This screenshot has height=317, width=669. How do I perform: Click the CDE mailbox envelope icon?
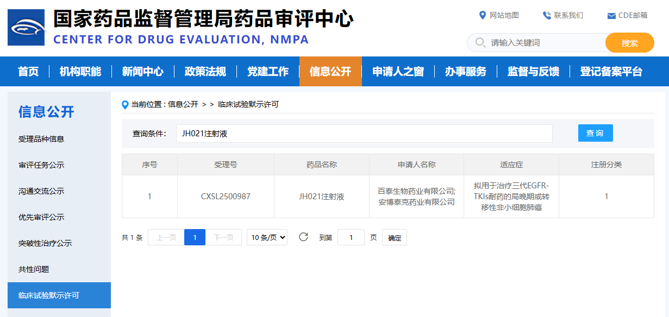pos(611,16)
